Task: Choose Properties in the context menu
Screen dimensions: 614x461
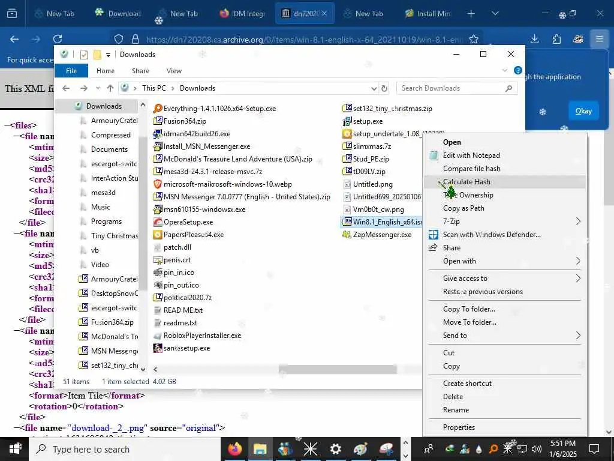Action: coord(505,427)
